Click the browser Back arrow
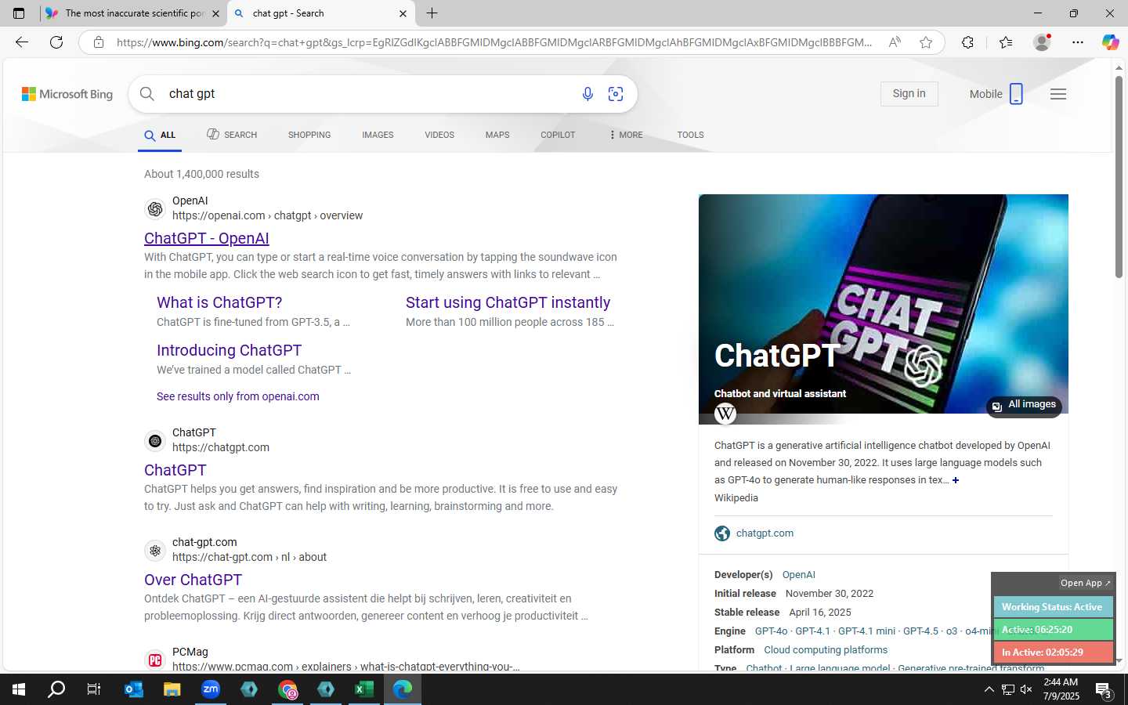Screen dimensions: 1128x705 22,42
